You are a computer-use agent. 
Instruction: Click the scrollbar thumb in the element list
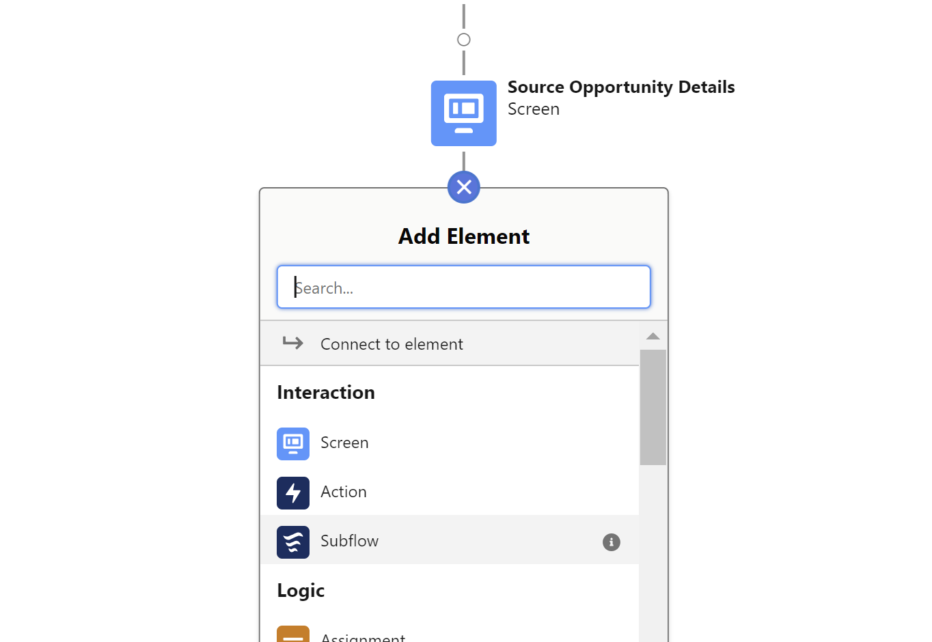pos(653,408)
